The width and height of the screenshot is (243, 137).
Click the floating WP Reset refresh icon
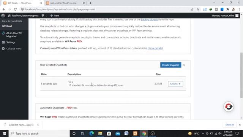[229, 107]
